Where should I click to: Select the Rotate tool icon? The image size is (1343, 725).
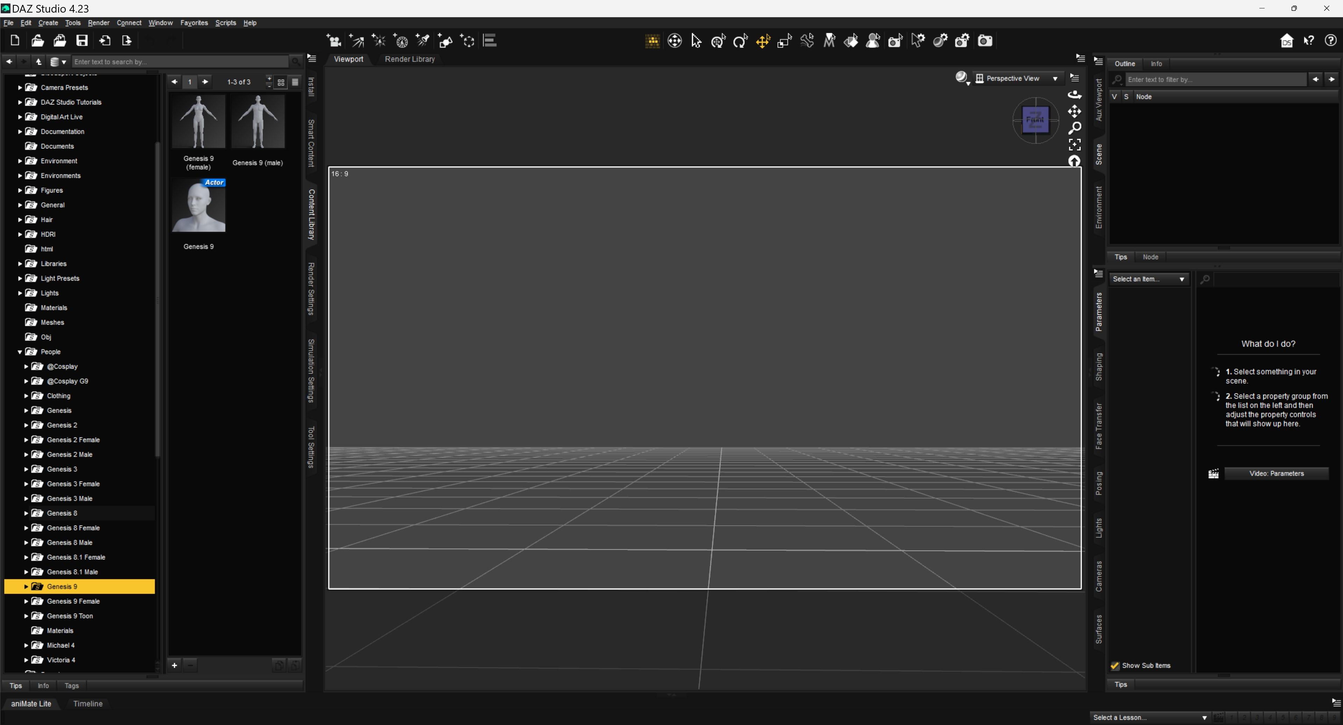coord(740,41)
